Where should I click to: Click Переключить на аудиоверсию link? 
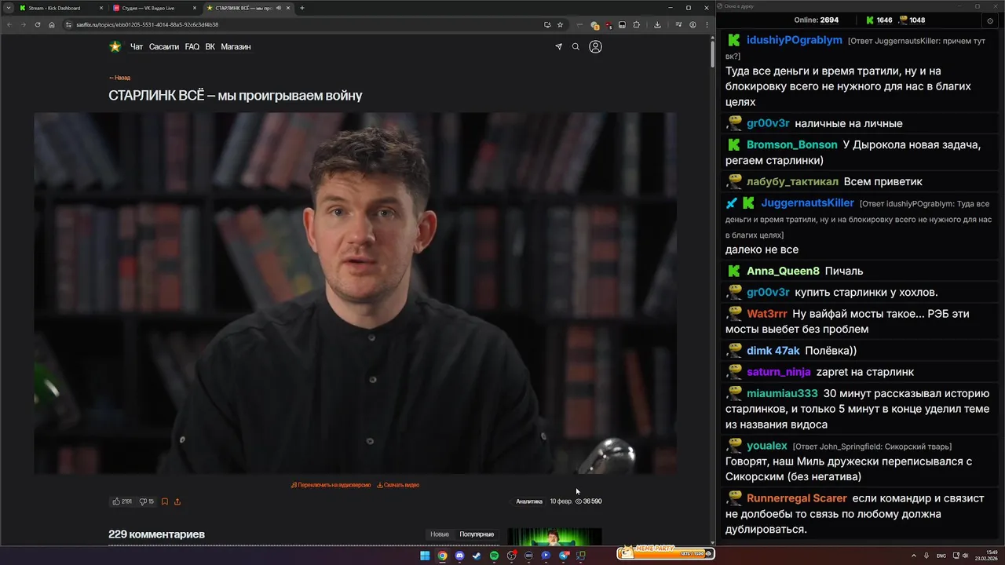tap(331, 485)
